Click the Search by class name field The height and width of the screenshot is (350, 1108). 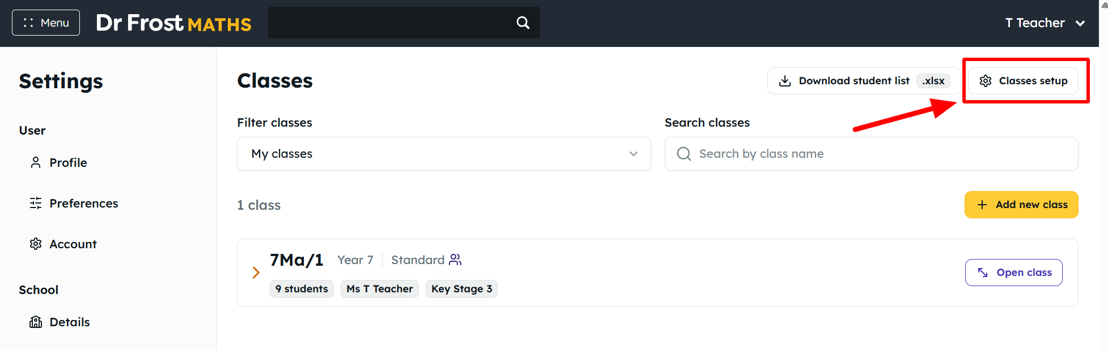click(871, 154)
